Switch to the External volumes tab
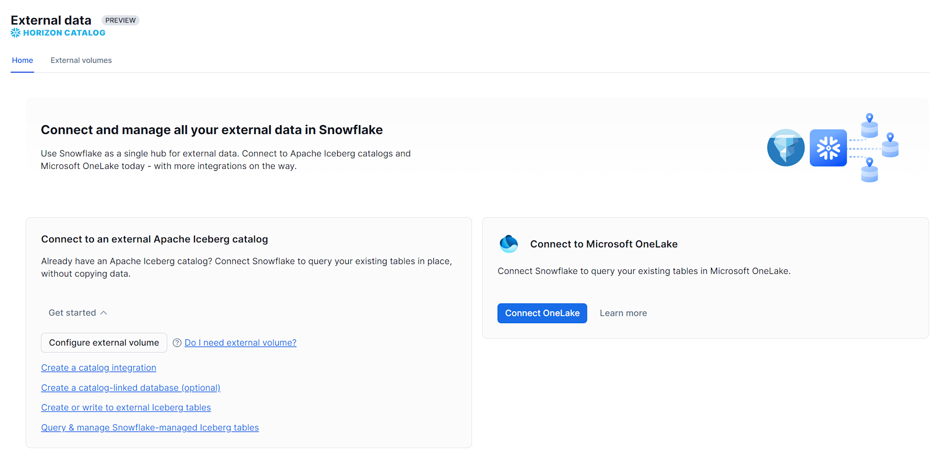930x459 pixels. click(81, 60)
